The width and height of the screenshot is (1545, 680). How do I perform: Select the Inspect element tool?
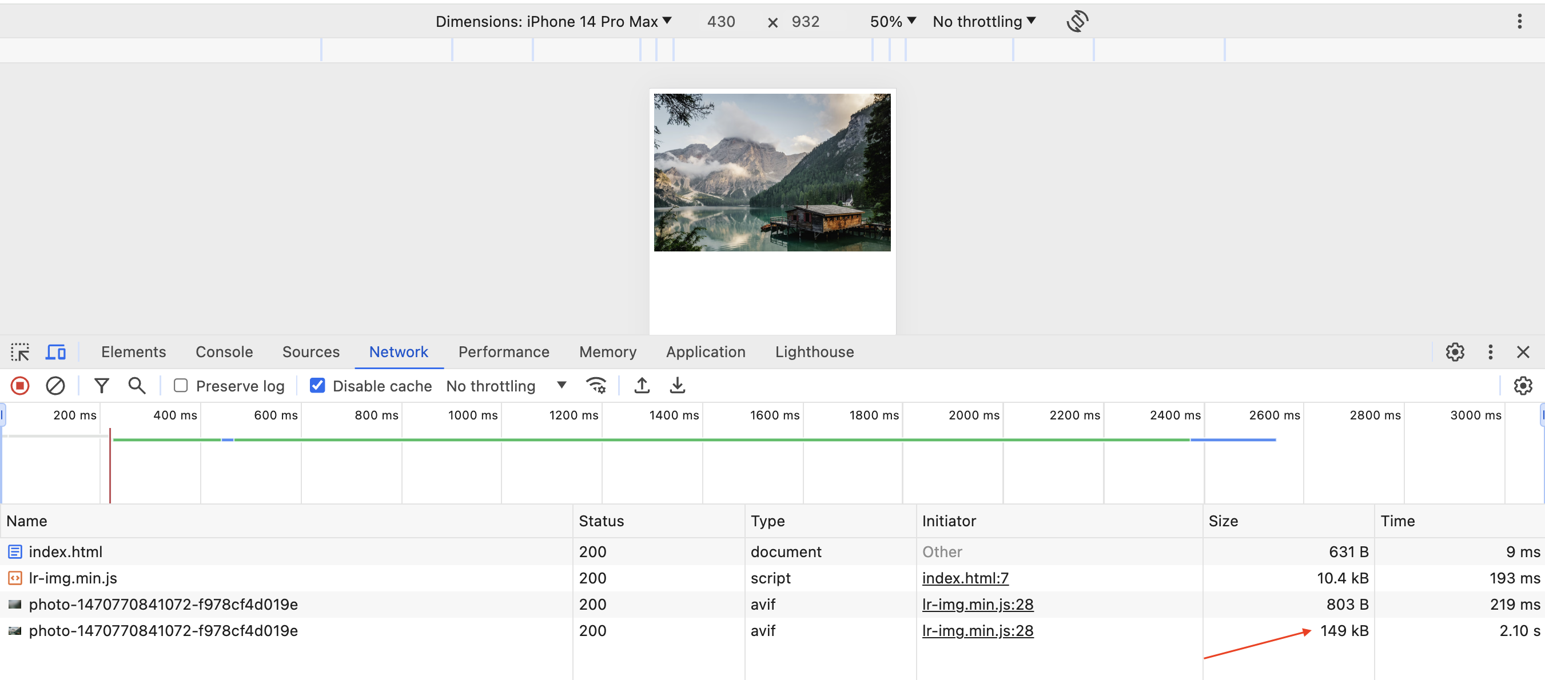click(x=20, y=351)
